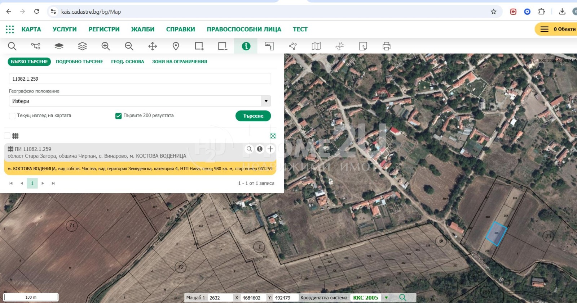Image resolution: width=577 pixels, height=303 pixels.
Task: Switch to 'ПОДРОБНО ТЪРСЕНЕ' tab
Action: [x=79, y=62]
